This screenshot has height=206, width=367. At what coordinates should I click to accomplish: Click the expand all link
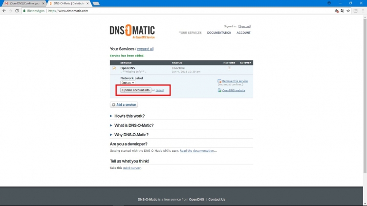pos(145,49)
